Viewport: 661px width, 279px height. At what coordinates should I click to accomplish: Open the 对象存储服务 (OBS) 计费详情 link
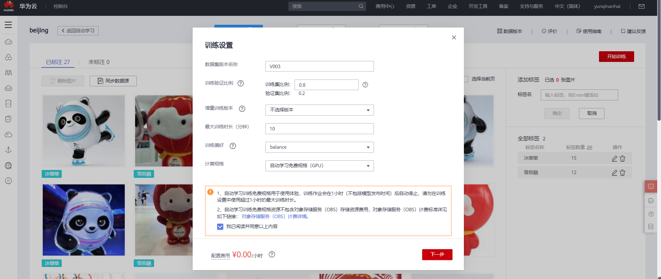(x=275, y=216)
